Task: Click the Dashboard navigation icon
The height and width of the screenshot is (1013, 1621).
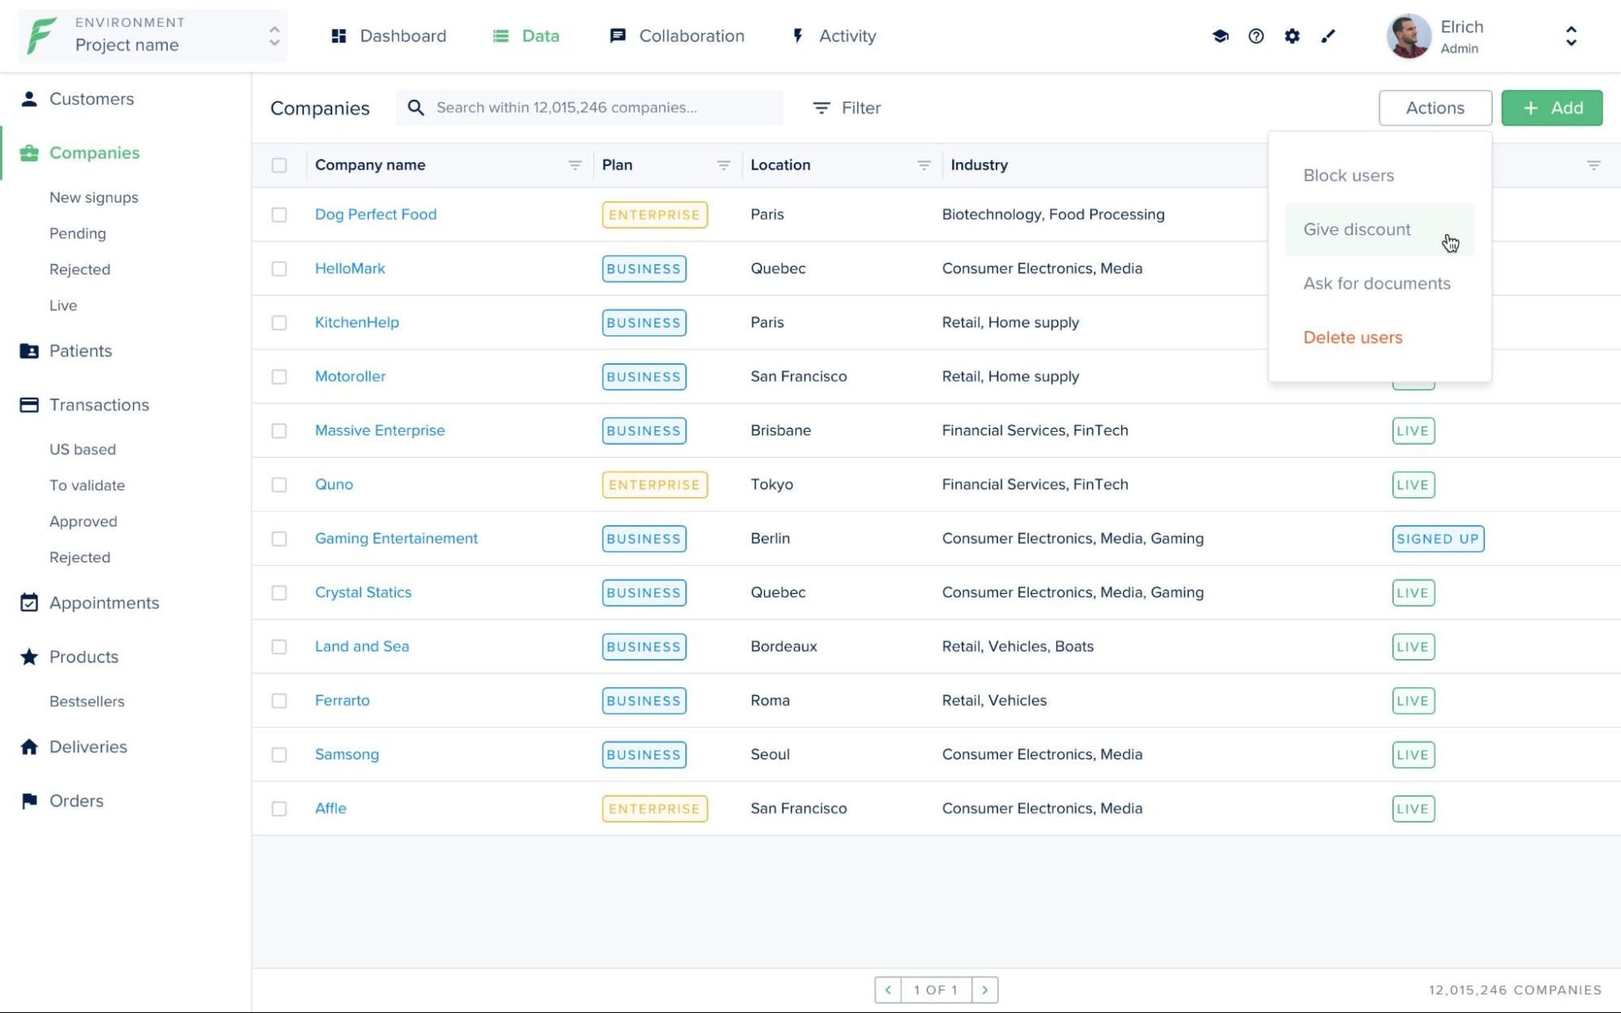Action: click(x=339, y=36)
